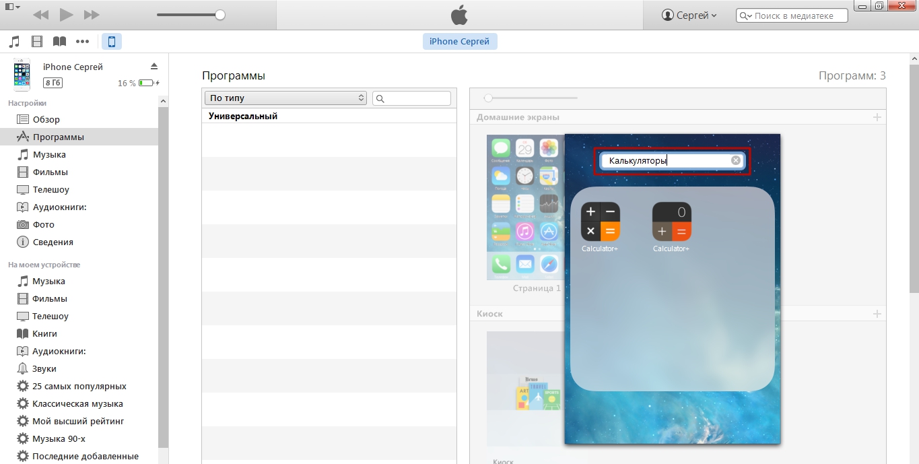The height and width of the screenshot is (464, 919).
Task: Open Аудиокниги under На моем устройстве
Action: coord(59,351)
